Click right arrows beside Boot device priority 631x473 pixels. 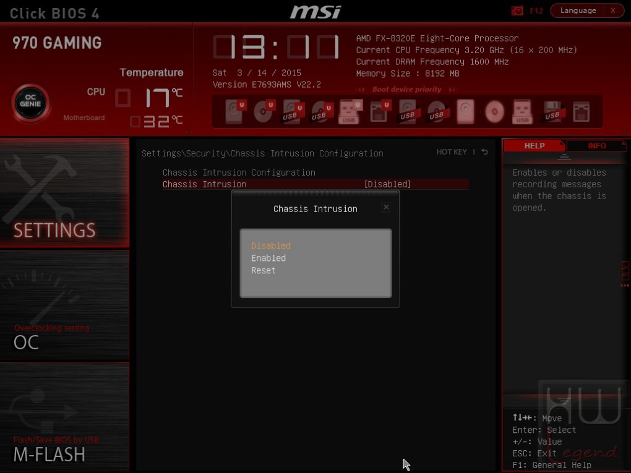453,89
